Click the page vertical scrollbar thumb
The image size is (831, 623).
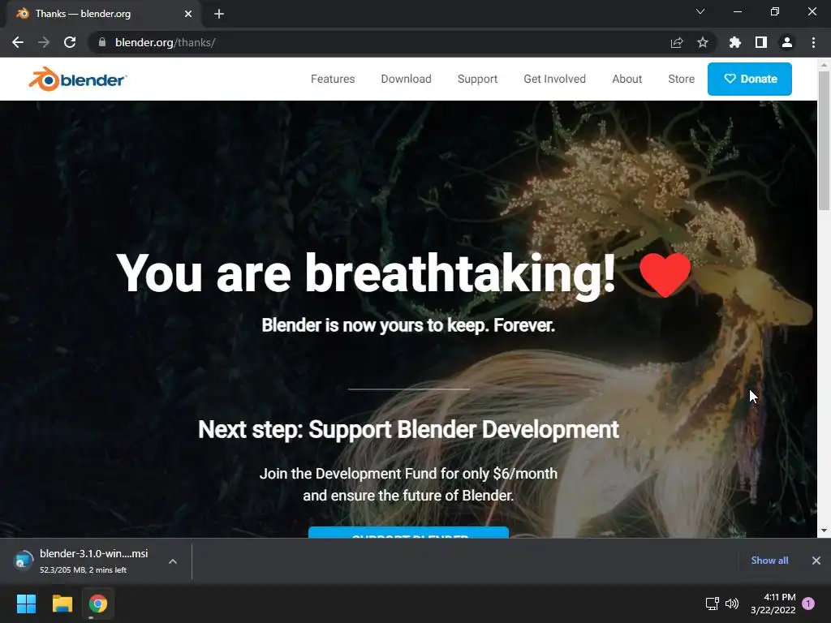pos(824,140)
